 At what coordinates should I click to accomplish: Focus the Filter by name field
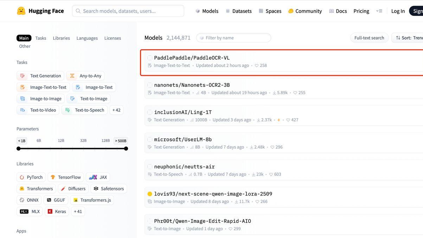233,38
